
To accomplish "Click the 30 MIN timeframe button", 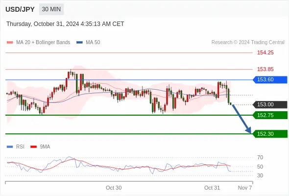I will 51,9.
